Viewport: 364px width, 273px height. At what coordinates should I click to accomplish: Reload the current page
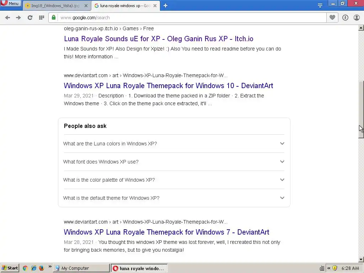(30, 18)
